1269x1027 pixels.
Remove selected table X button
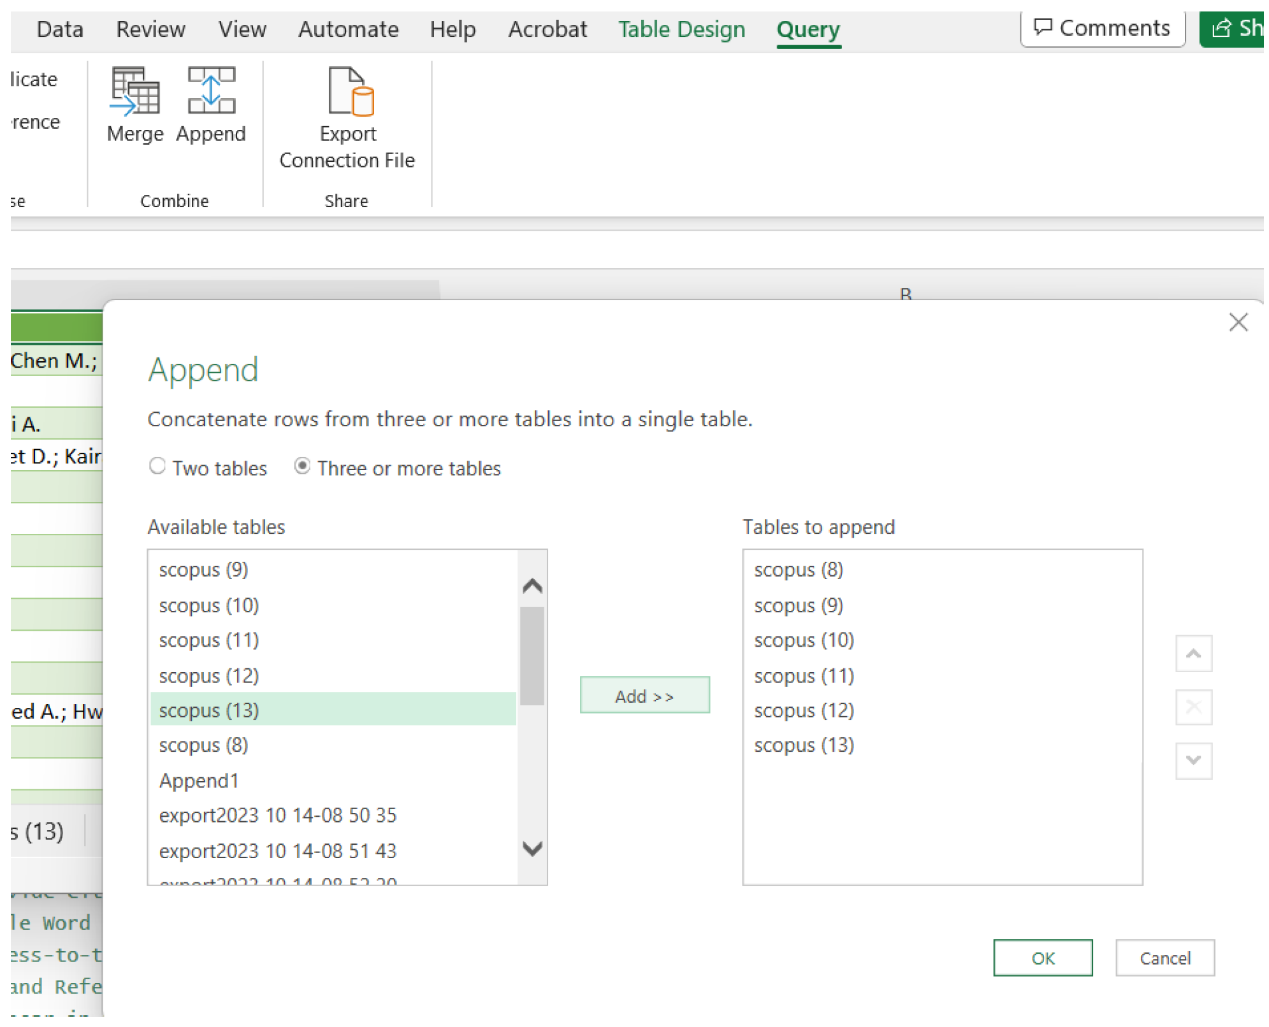(x=1193, y=707)
